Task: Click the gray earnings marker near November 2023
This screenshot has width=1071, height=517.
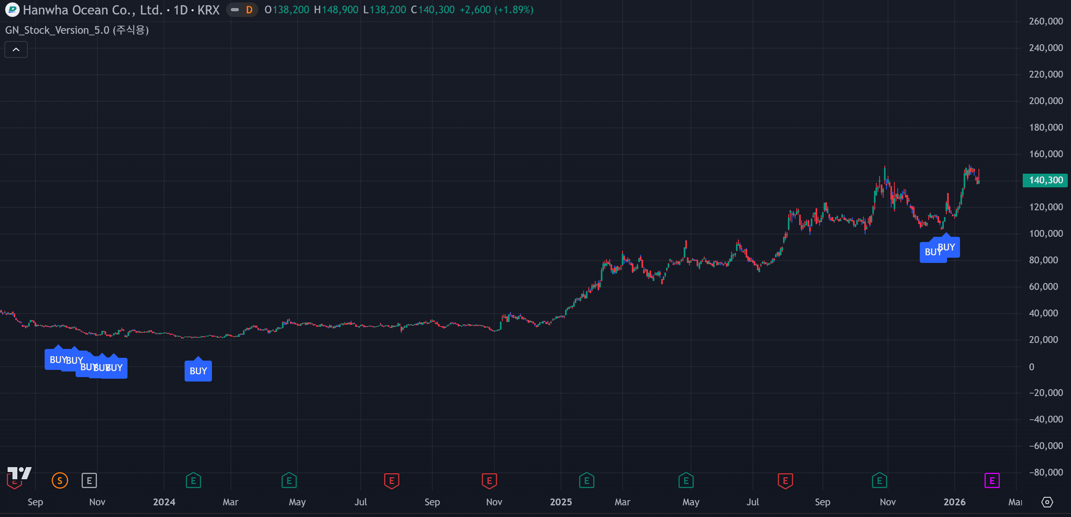Action: click(89, 481)
